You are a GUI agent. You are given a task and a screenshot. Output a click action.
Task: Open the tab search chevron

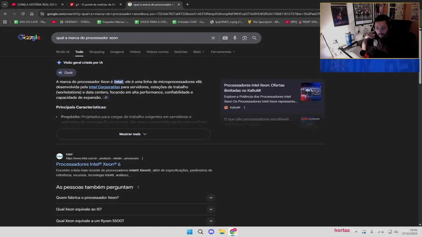5,4
